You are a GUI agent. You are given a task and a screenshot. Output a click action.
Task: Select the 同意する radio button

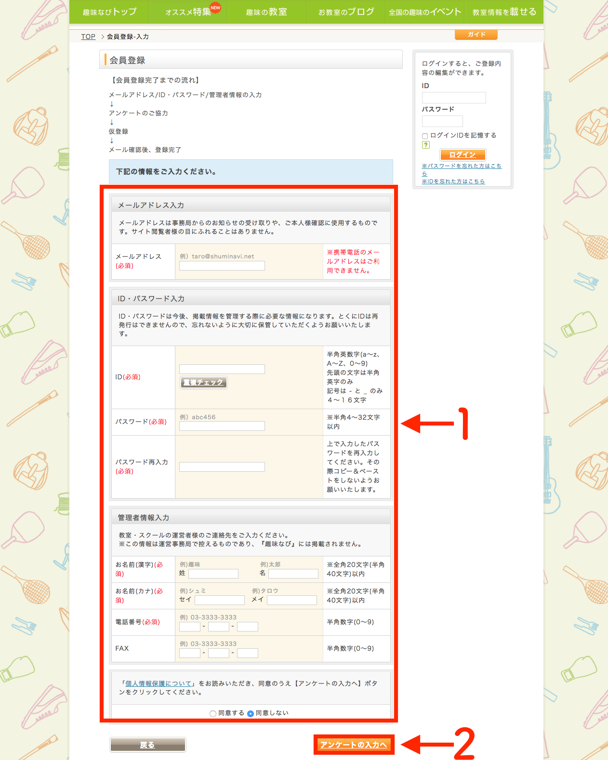coord(213,714)
